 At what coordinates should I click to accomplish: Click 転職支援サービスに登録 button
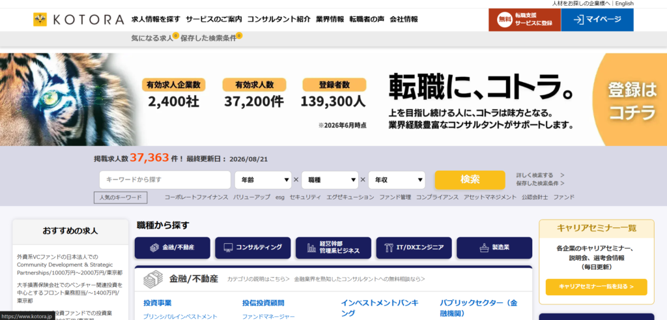click(524, 20)
